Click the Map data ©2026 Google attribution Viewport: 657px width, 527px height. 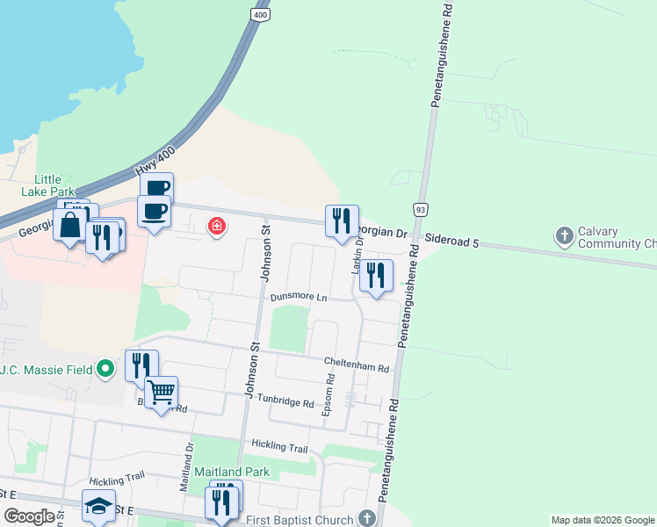point(603,520)
